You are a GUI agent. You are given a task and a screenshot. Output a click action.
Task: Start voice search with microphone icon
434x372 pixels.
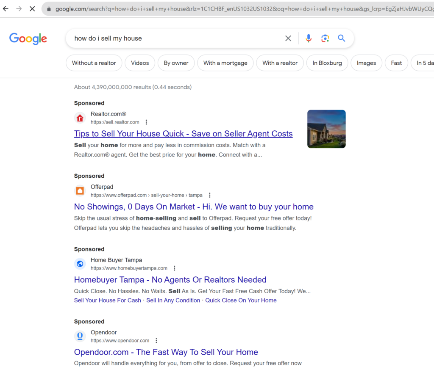click(x=309, y=39)
